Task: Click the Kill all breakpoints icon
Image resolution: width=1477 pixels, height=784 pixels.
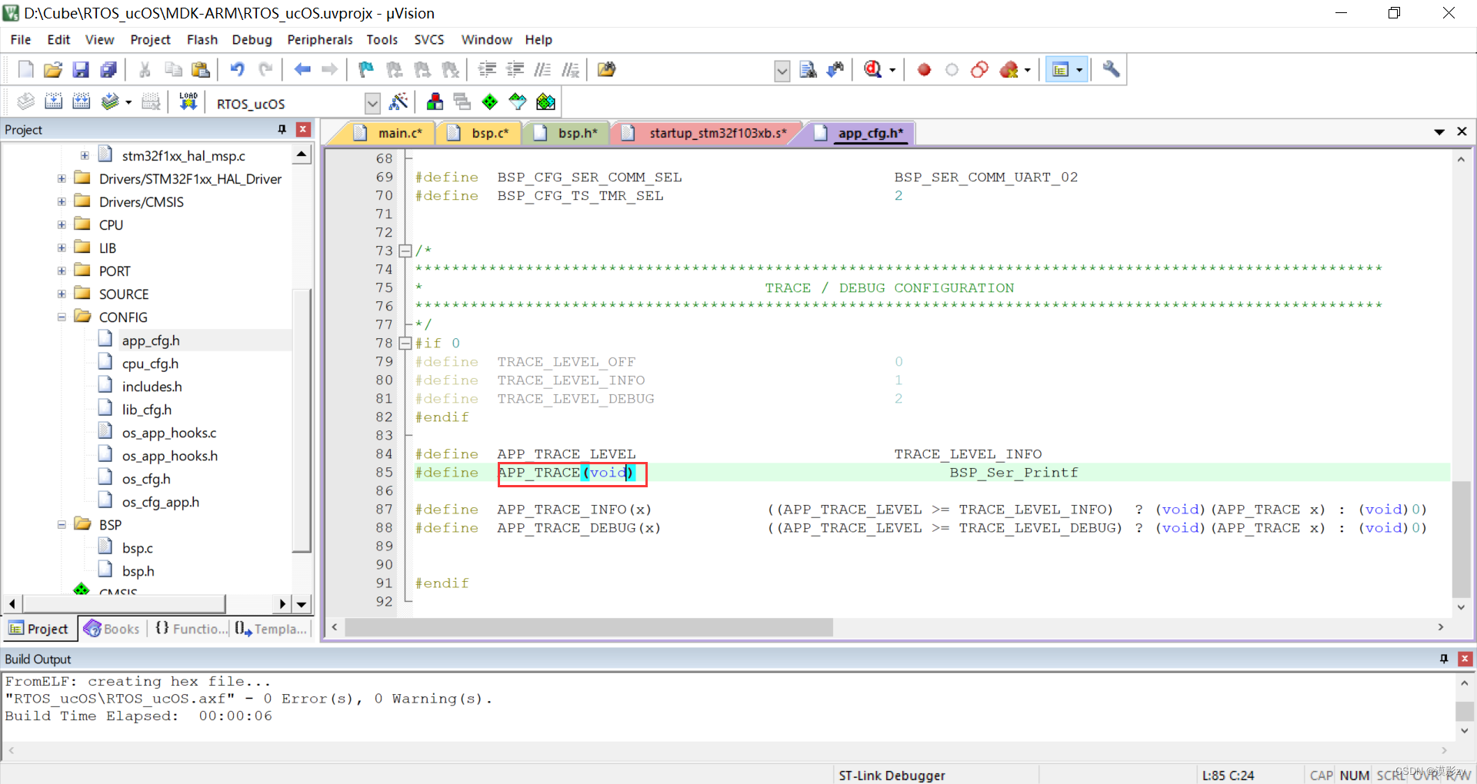Action: coord(1009,70)
